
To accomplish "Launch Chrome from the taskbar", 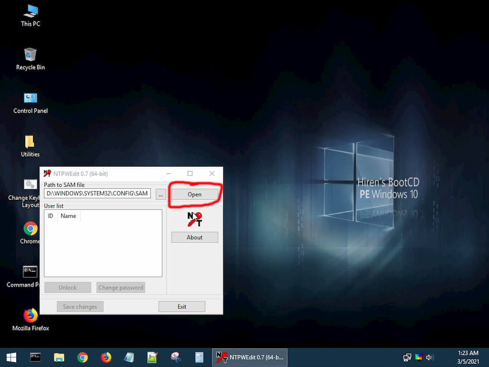I will pos(83,358).
